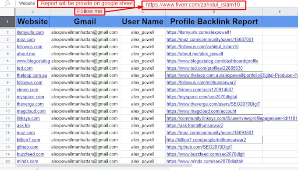Open the minds.com website link
298x170 pixels.
click(27, 161)
